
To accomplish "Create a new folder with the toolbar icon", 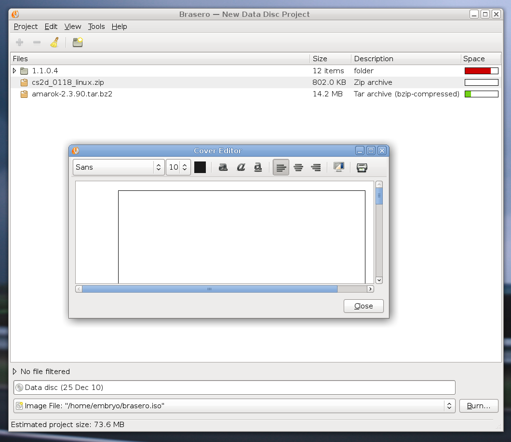I will click(x=78, y=42).
